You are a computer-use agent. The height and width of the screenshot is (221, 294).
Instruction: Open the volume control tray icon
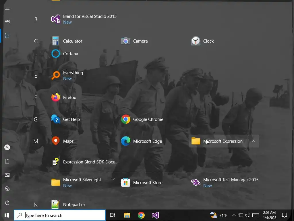[247, 215]
